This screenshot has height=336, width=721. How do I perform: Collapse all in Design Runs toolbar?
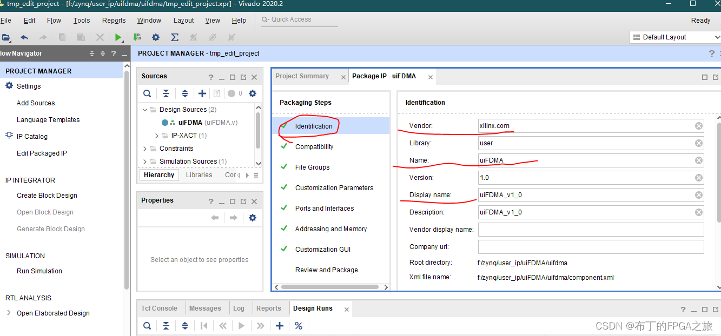click(x=166, y=326)
